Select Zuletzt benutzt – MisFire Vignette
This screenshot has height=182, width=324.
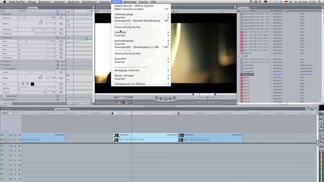coord(141,6)
